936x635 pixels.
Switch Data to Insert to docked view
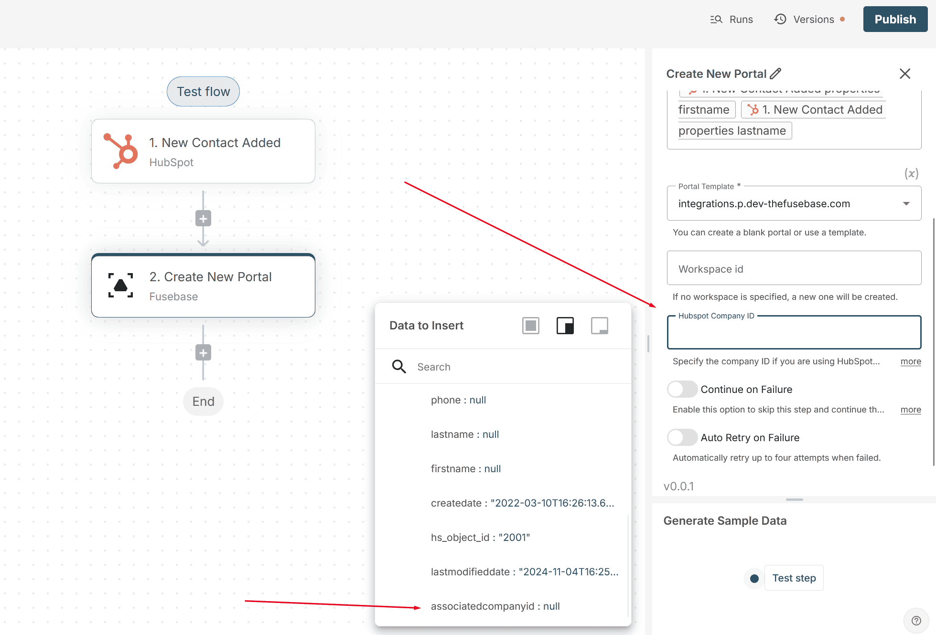pos(565,326)
